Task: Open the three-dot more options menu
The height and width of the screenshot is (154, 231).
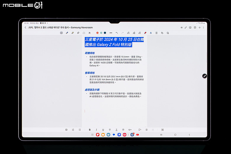Action: click(x=203, y=28)
